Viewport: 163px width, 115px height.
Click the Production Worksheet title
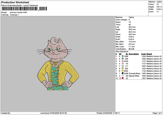(x=14, y=2)
